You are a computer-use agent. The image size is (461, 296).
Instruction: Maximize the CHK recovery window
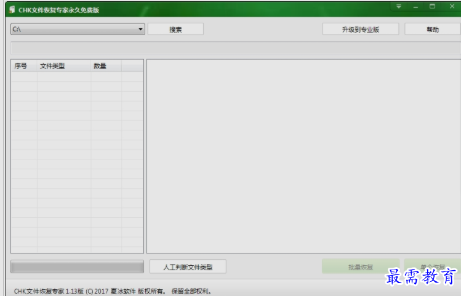point(432,7)
